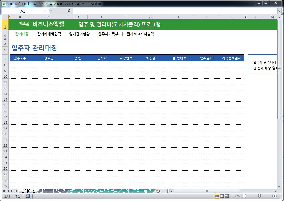Image resolution: width=284 pixels, height=201 pixels.
Task: Switch to Page Break Preview icon
Action: coord(227,196)
